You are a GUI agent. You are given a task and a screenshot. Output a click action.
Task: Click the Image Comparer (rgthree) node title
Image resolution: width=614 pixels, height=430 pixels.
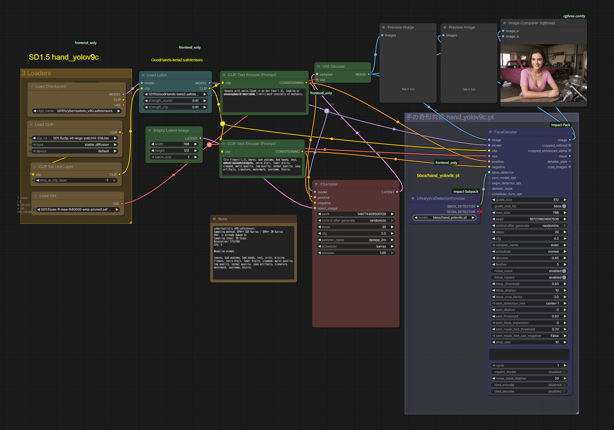tap(531, 23)
